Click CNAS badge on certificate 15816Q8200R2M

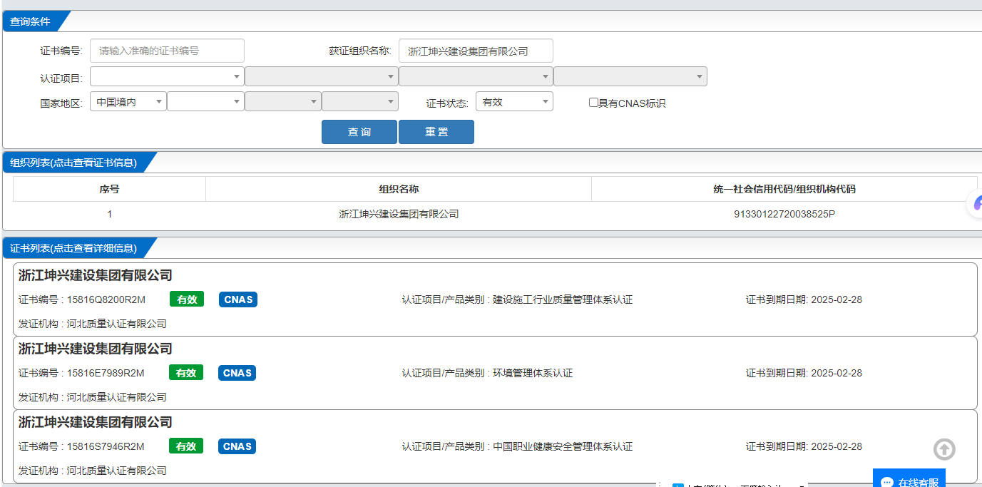[238, 299]
